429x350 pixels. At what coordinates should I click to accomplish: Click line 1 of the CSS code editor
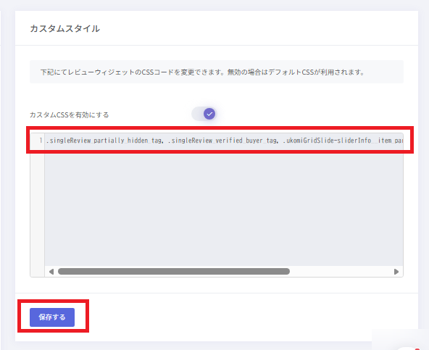tap(224, 141)
